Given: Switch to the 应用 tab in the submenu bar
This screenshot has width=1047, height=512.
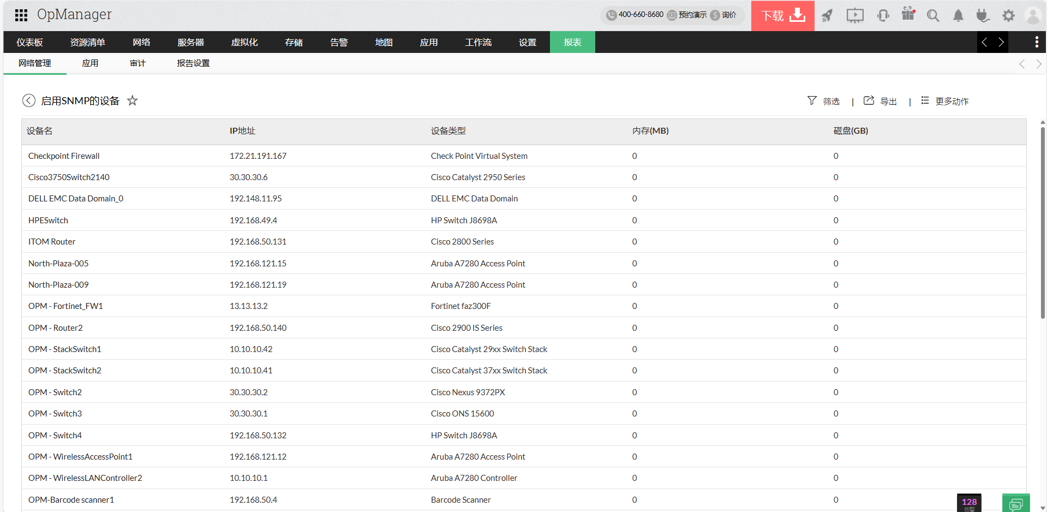Looking at the screenshot, I should coord(90,63).
